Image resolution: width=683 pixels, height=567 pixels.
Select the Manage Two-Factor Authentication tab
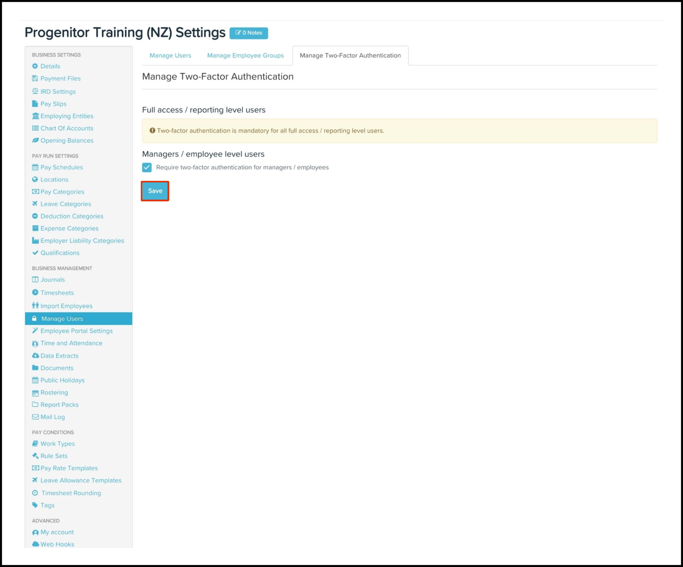(x=350, y=56)
